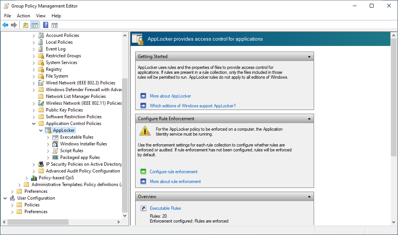Image resolution: width=398 pixels, height=235 pixels.
Task: Click the Forward arrow toolbar icon
Action: pyautogui.click(x=14, y=25)
